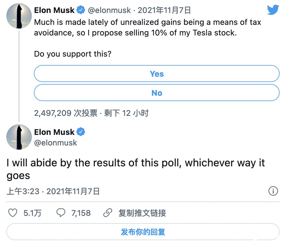
Task: Click 发布你的回复 reply button
Action: click(x=143, y=232)
